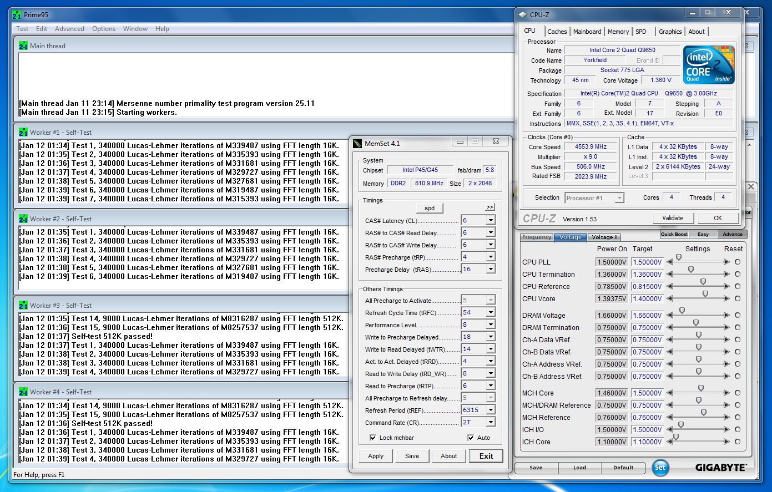Click the DRAM Termination increase arrow
Image resolution: width=772 pixels, height=492 pixels.
tap(726, 327)
